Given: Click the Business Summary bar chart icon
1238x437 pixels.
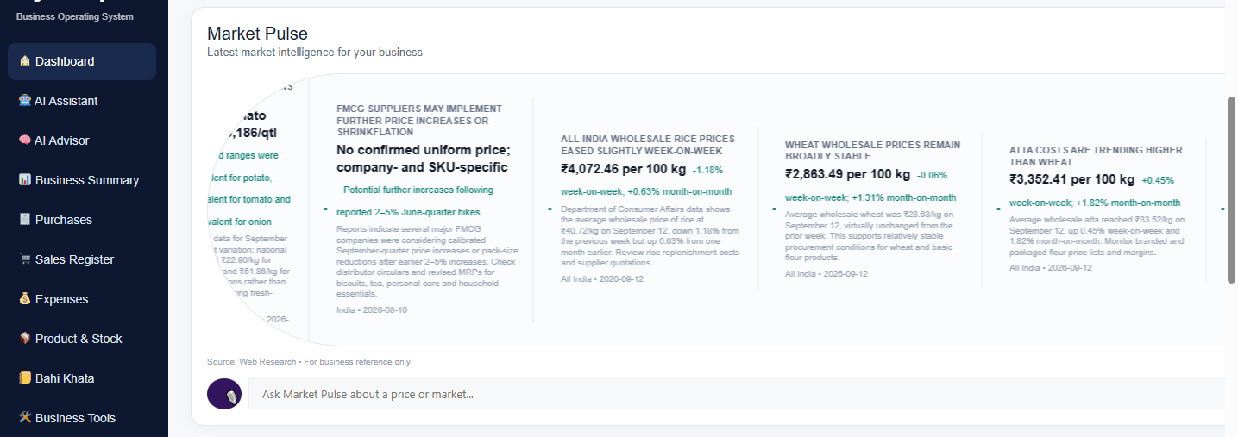Looking at the screenshot, I should pos(25,180).
